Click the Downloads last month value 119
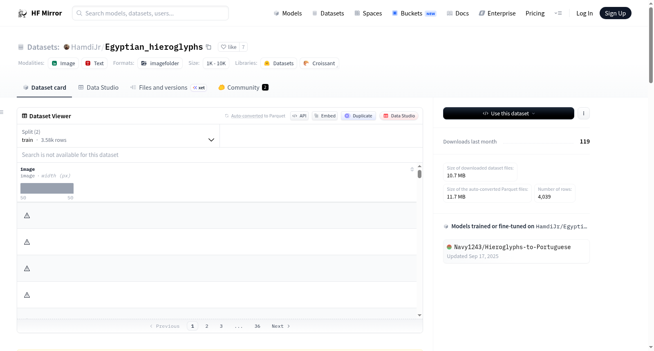The width and height of the screenshot is (654, 351). pos(585,141)
